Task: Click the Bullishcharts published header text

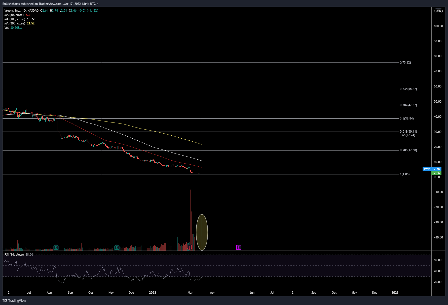Action: pos(50,4)
